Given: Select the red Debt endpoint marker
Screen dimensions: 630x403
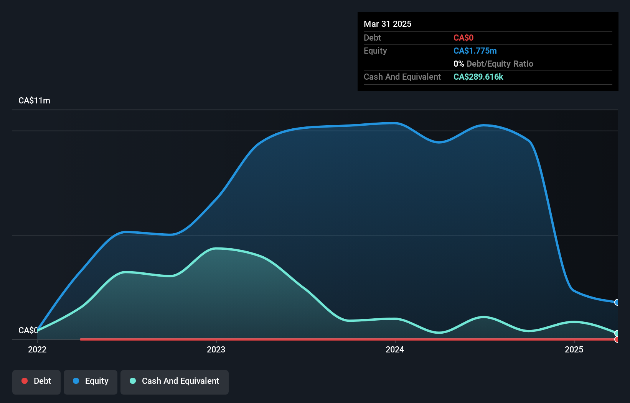Looking at the screenshot, I should (x=617, y=339).
